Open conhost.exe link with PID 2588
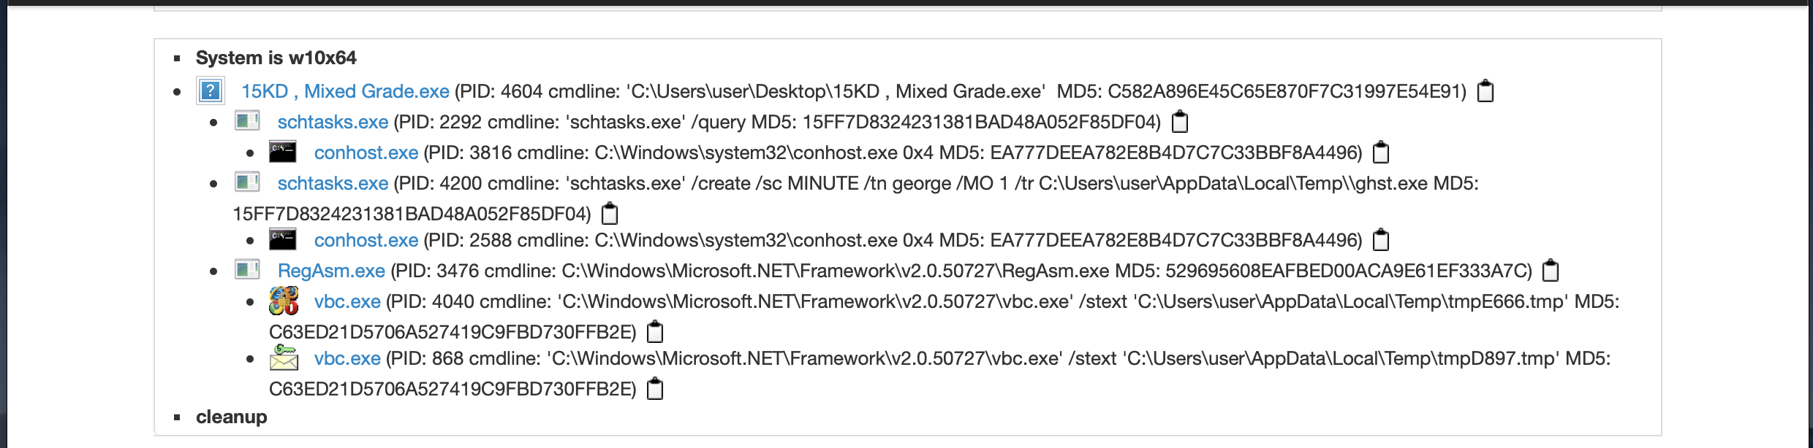Image resolution: width=1813 pixels, height=448 pixels. tap(366, 240)
